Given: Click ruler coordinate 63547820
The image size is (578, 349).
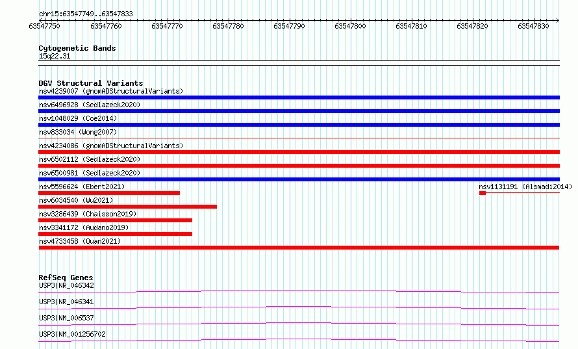Looking at the screenshot, I should tap(472, 26).
